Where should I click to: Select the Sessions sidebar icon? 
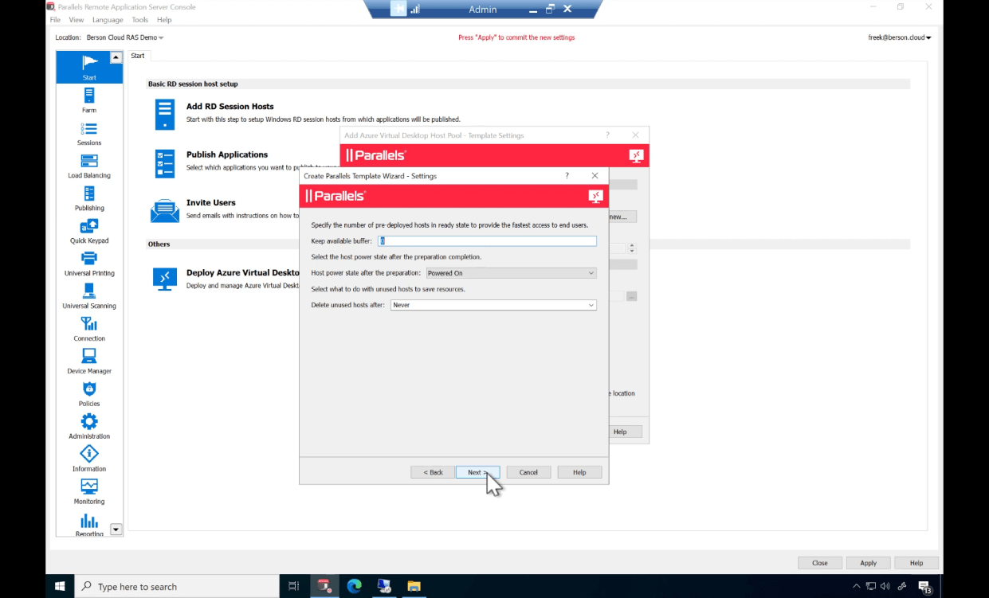88,131
